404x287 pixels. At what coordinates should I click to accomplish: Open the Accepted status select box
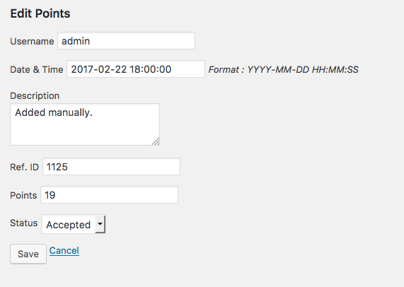click(x=74, y=224)
